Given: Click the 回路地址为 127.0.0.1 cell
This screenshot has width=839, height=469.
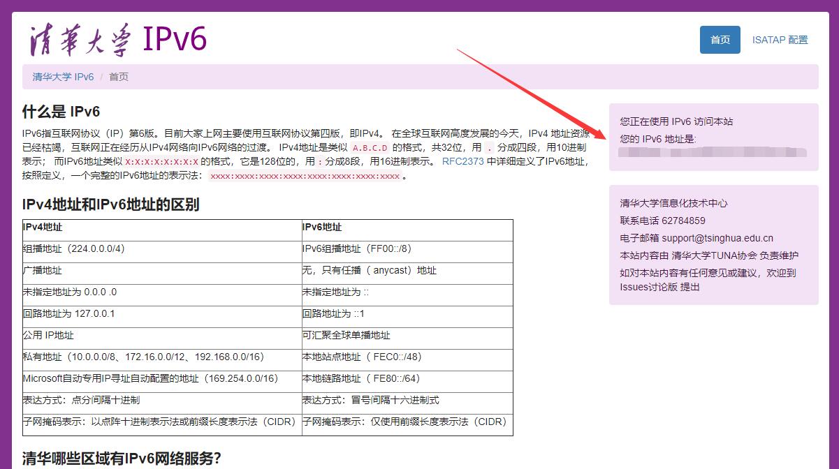Looking at the screenshot, I should click(x=162, y=316).
